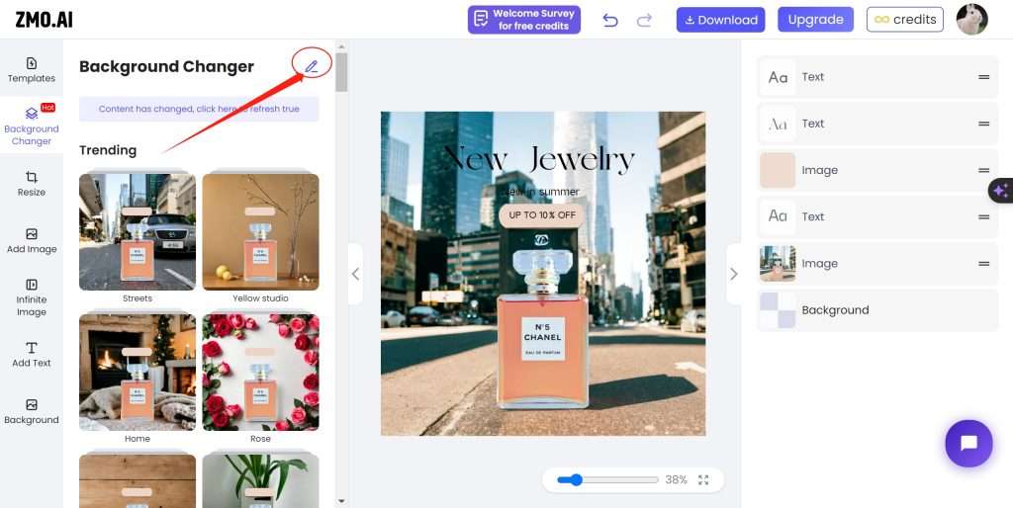Open the chat support bubble
Viewport: 1013px width, 508px height.
(x=968, y=444)
